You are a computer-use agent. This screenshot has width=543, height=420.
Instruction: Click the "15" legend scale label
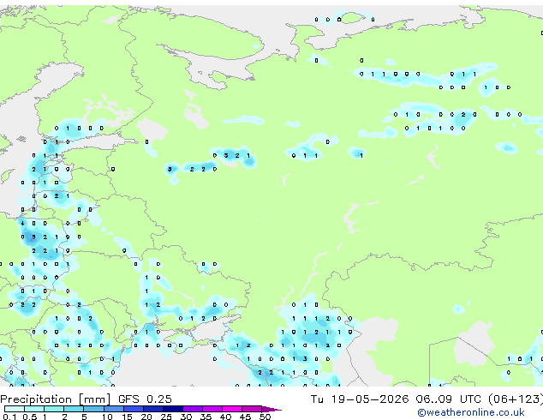click(127, 417)
